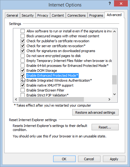
Task: Click the settings list scroll down arrow
Action: point(114,94)
